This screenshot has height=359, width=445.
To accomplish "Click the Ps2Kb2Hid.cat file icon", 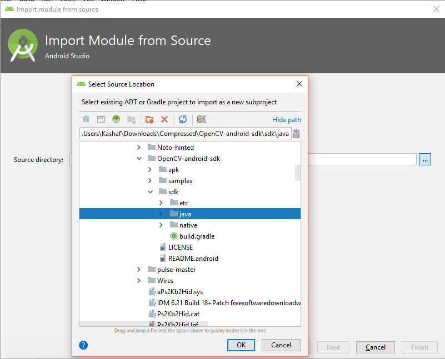I will pos(152,314).
